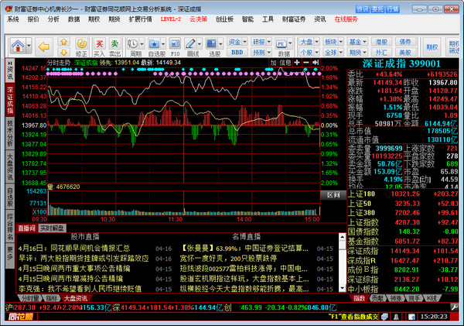
Task: Click the 选股 stock picker icon
Action: click(211, 44)
